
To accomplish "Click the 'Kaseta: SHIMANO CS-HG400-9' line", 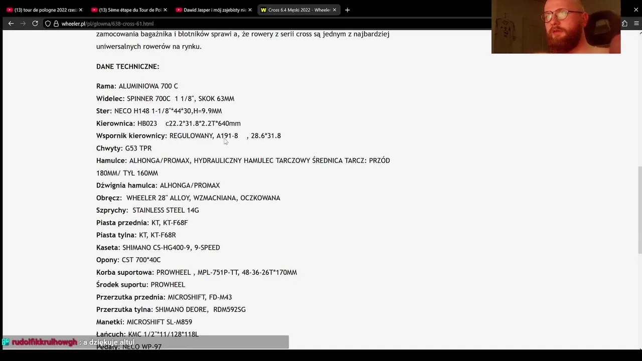I will coord(158,248).
